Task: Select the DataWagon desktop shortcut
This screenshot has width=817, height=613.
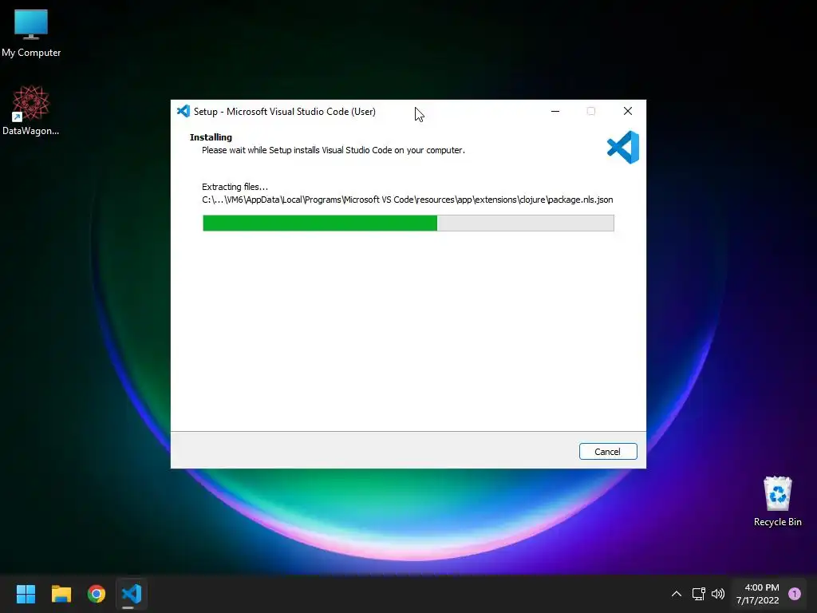Action: pyautogui.click(x=31, y=111)
